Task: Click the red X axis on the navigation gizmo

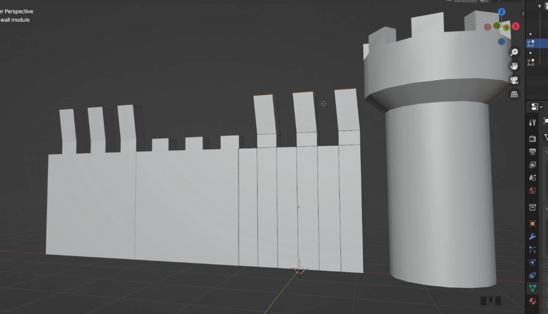Action: [516, 26]
